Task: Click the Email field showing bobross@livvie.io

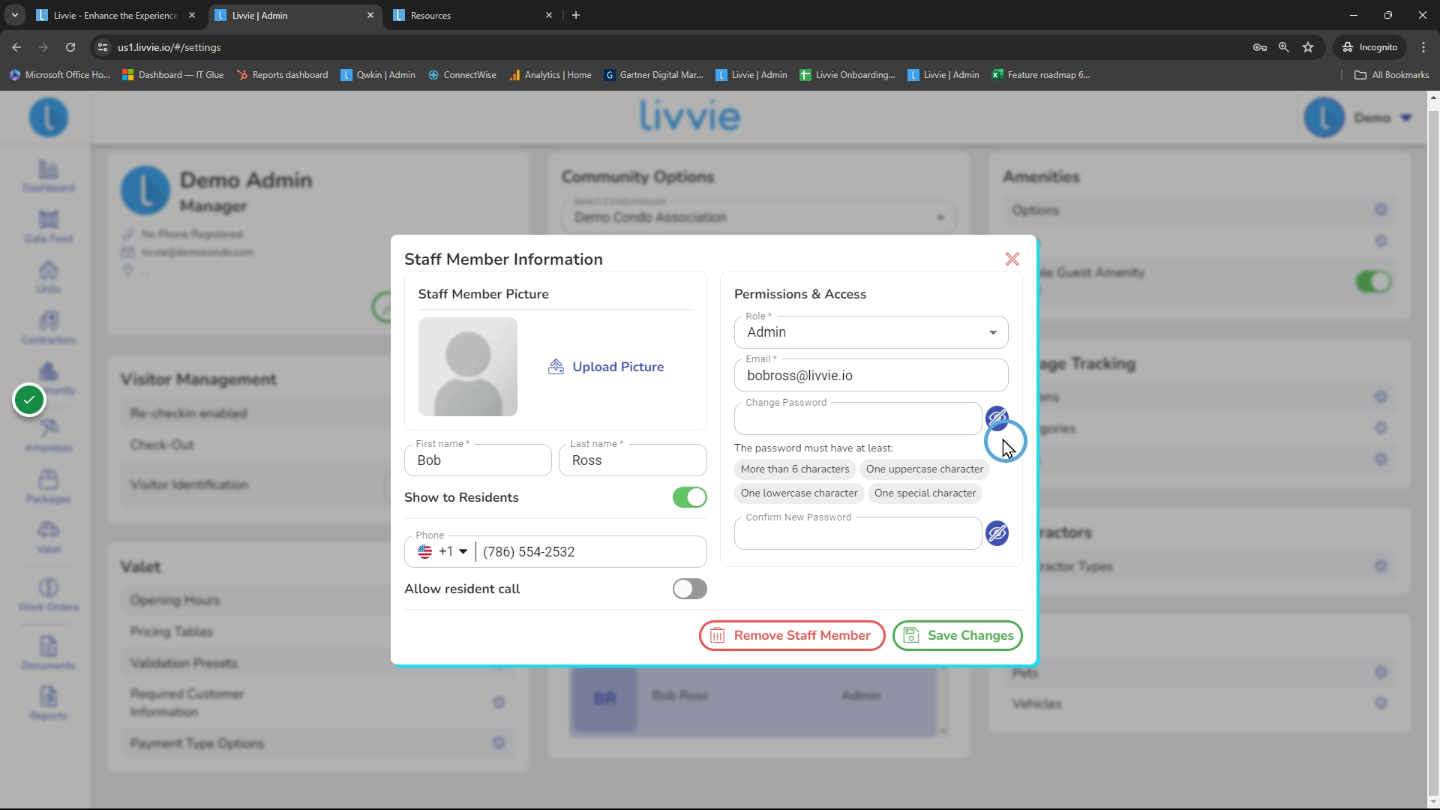Action: pyautogui.click(x=871, y=375)
